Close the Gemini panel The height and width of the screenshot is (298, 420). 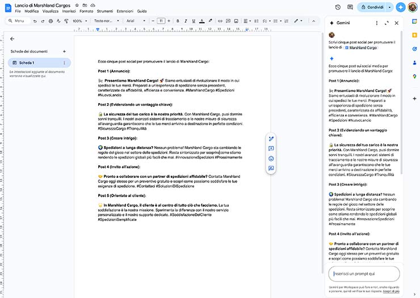pos(396,23)
